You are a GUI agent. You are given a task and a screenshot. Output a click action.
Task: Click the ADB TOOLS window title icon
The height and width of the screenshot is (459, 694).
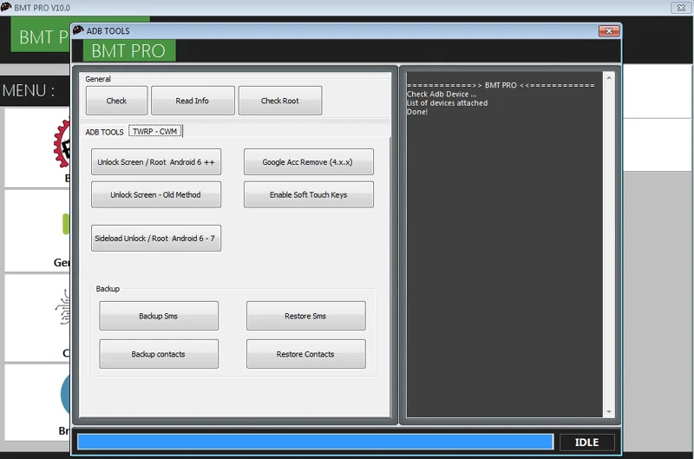point(78,30)
